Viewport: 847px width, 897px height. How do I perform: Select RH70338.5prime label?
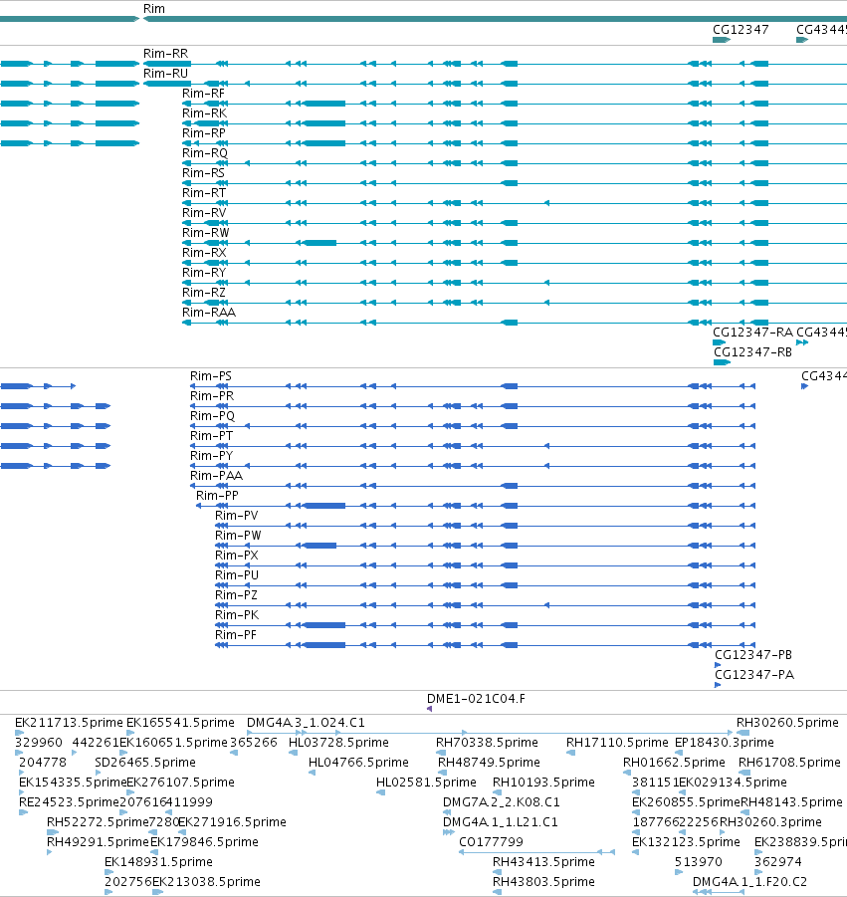click(487, 743)
